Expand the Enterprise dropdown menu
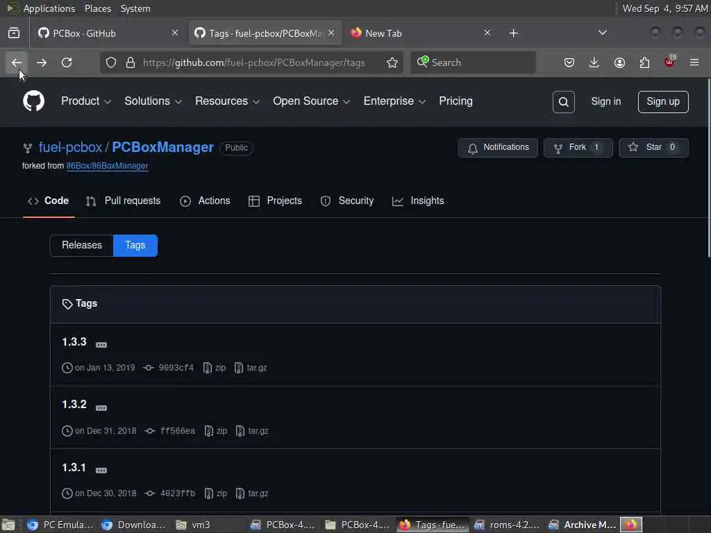The image size is (711, 533). pyautogui.click(x=394, y=101)
